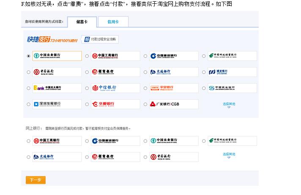This screenshot has width=301, height=195.
Task: Click 中国农业银行 logo under 网上银行
Action: pos(174,141)
